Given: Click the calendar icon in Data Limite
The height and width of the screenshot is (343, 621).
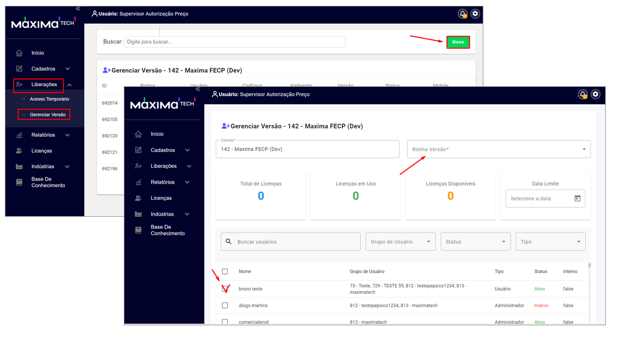Looking at the screenshot, I should [577, 198].
